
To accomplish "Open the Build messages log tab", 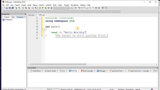I will tap(88, 71).
